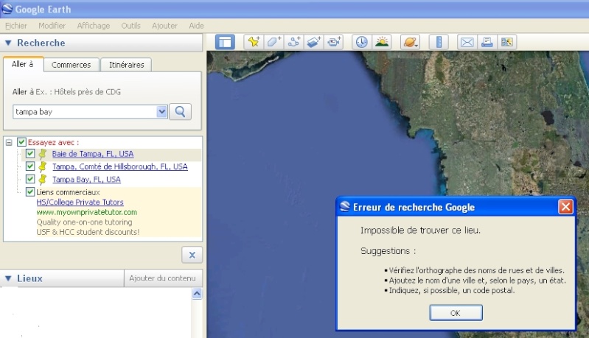Click the Impossible de trouver ce lieu message
The width and height of the screenshot is (589, 338).
[x=420, y=230]
